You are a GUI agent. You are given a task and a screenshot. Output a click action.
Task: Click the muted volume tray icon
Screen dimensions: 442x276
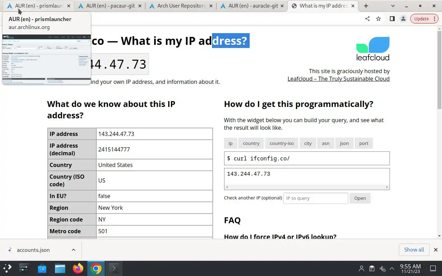tap(382, 268)
